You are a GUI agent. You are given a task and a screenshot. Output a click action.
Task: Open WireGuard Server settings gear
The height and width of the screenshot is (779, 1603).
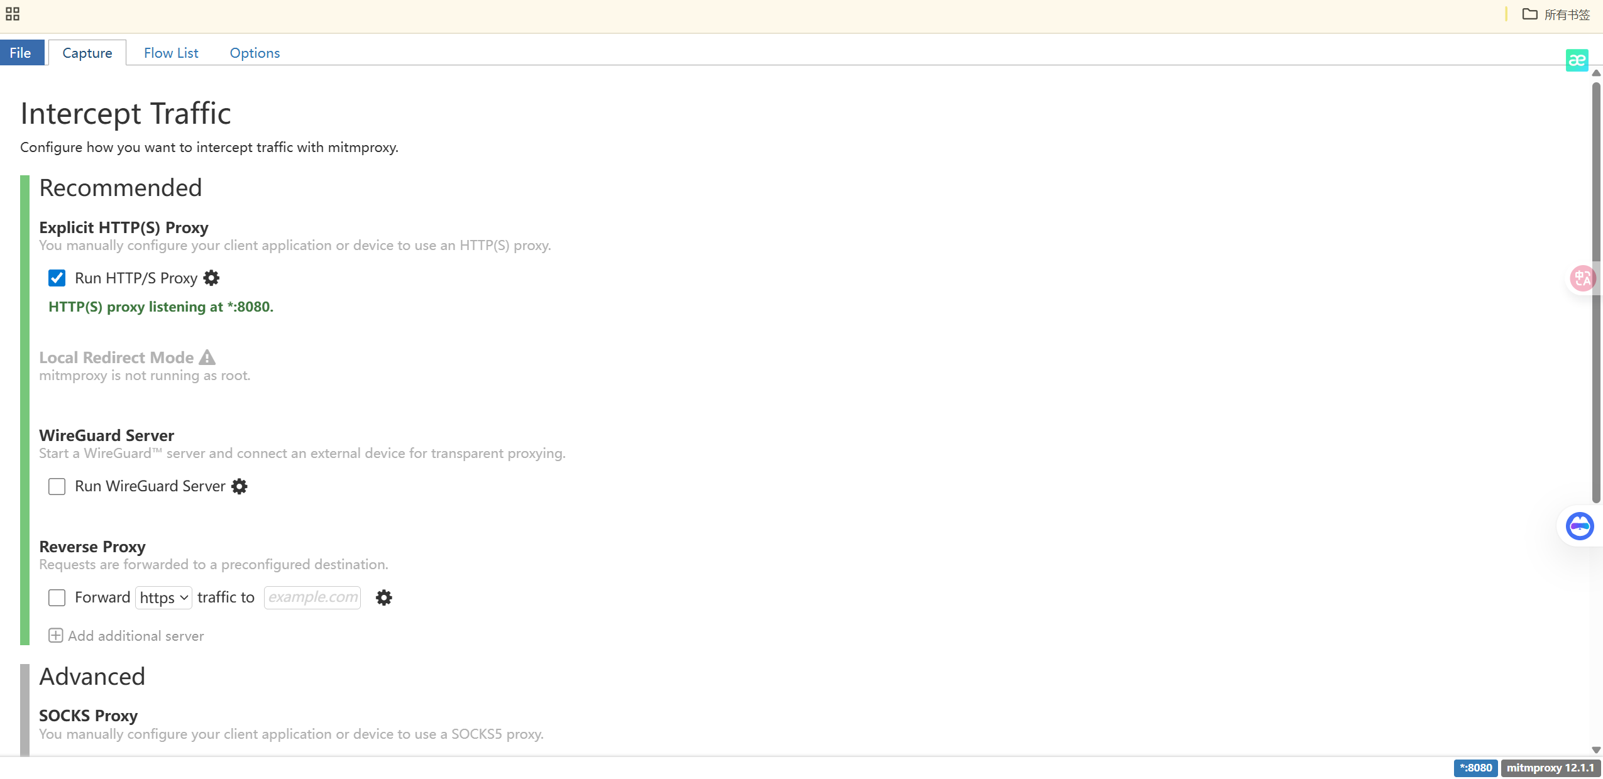240,486
